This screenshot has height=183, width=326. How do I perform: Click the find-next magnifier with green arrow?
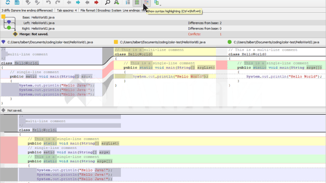(117, 2)
